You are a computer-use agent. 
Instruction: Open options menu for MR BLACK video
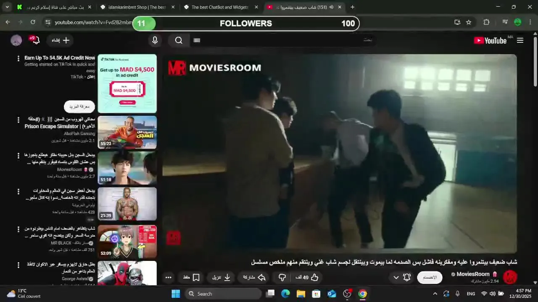18,229
